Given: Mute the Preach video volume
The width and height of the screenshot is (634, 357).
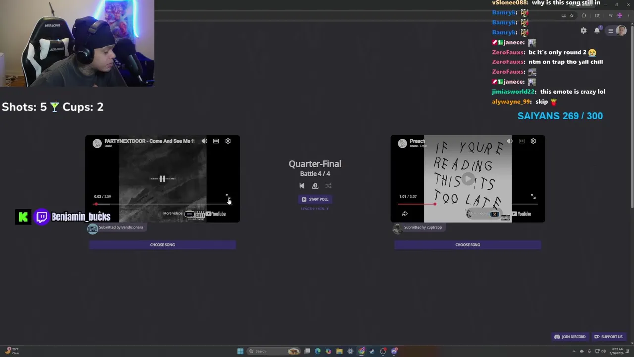Looking at the screenshot, I should [x=509, y=141].
